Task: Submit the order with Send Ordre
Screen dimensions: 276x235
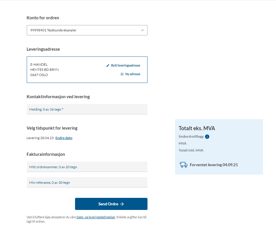Action: click(111, 204)
